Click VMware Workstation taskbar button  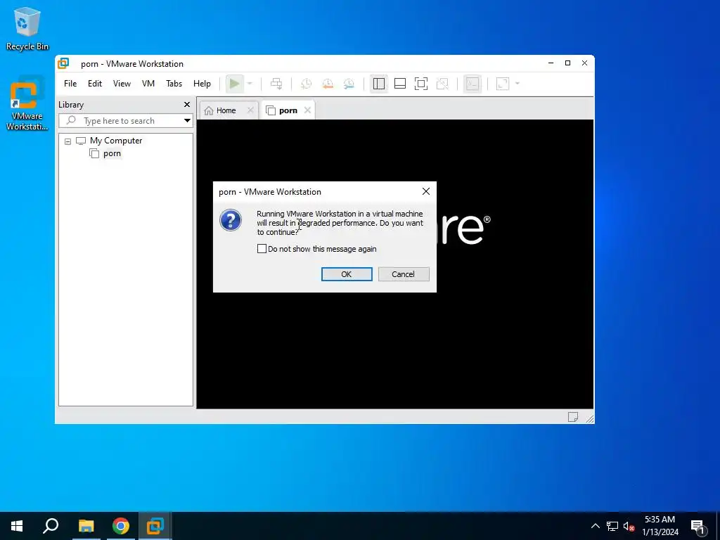pyautogui.click(x=155, y=526)
